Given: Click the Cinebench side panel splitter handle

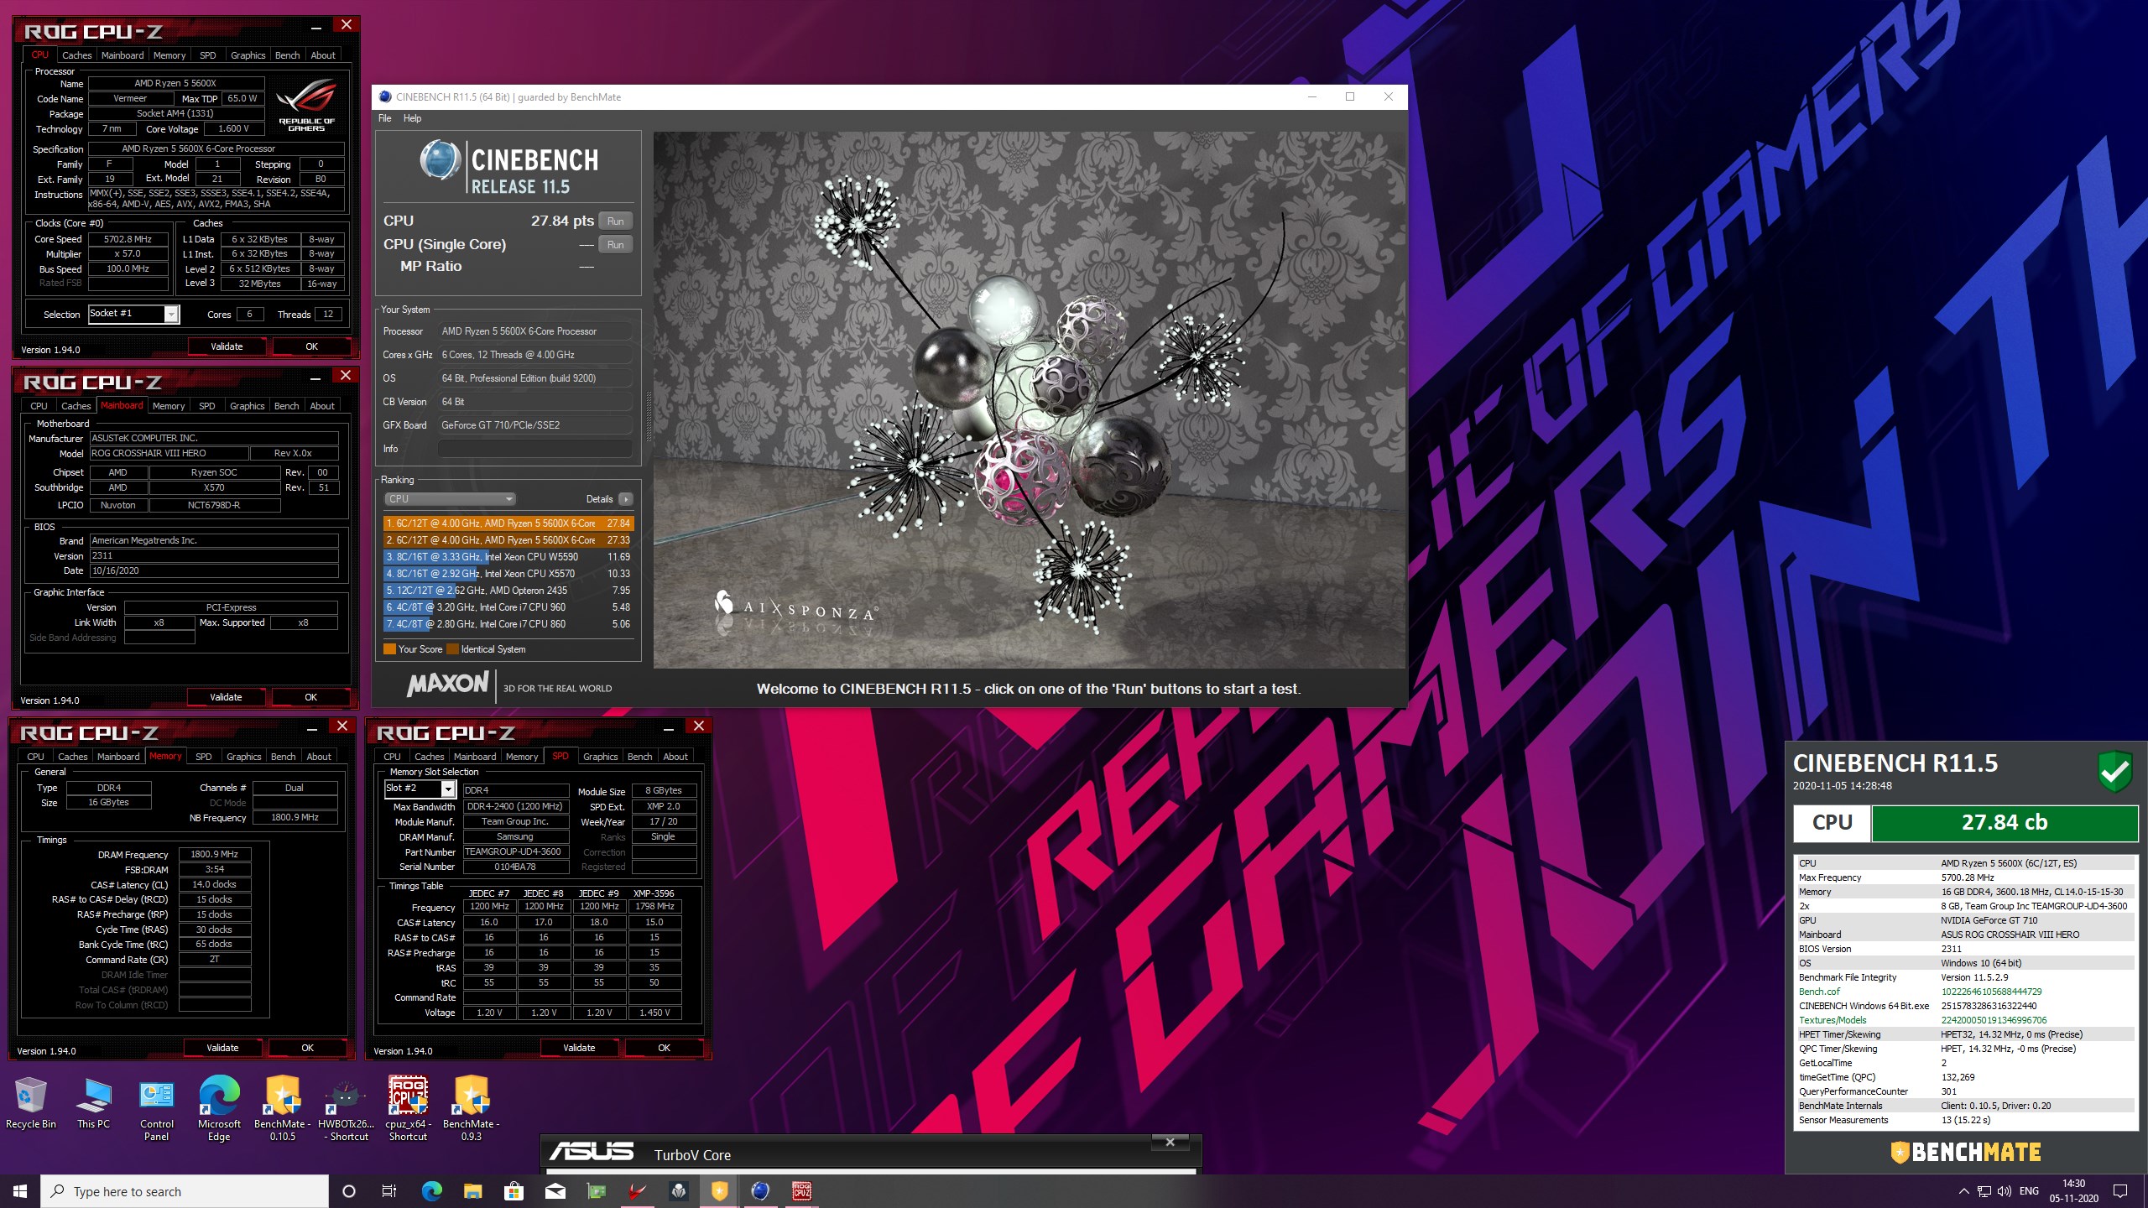Looking at the screenshot, I should pos(648,417).
